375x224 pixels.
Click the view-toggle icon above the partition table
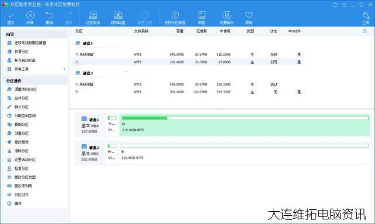click(365, 31)
